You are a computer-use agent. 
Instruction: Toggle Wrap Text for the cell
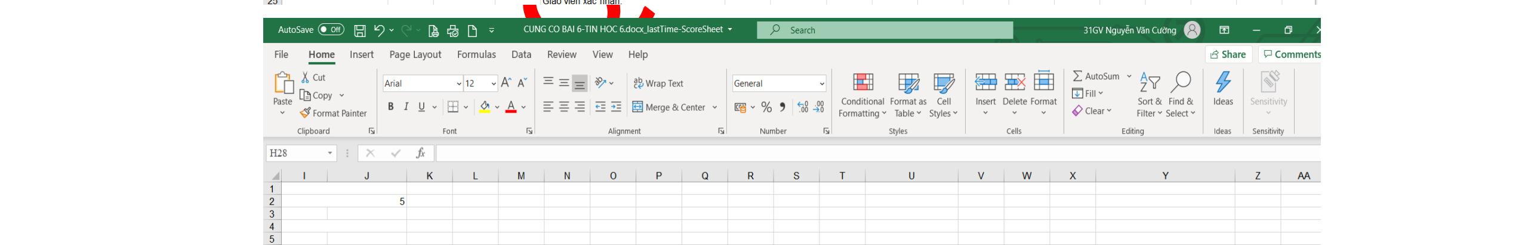point(658,83)
